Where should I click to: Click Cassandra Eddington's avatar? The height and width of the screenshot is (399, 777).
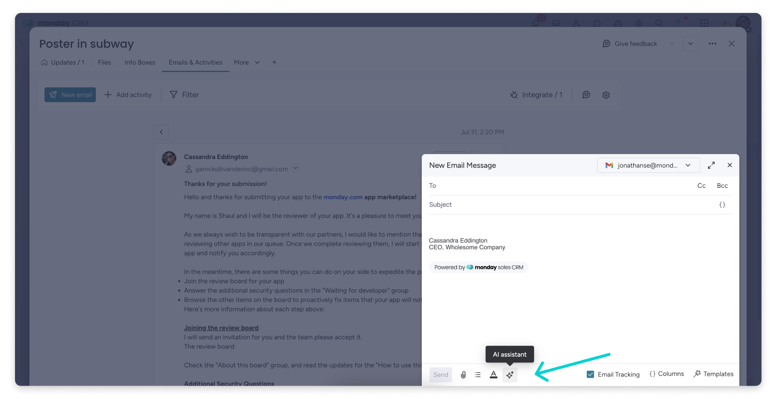(169, 159)
